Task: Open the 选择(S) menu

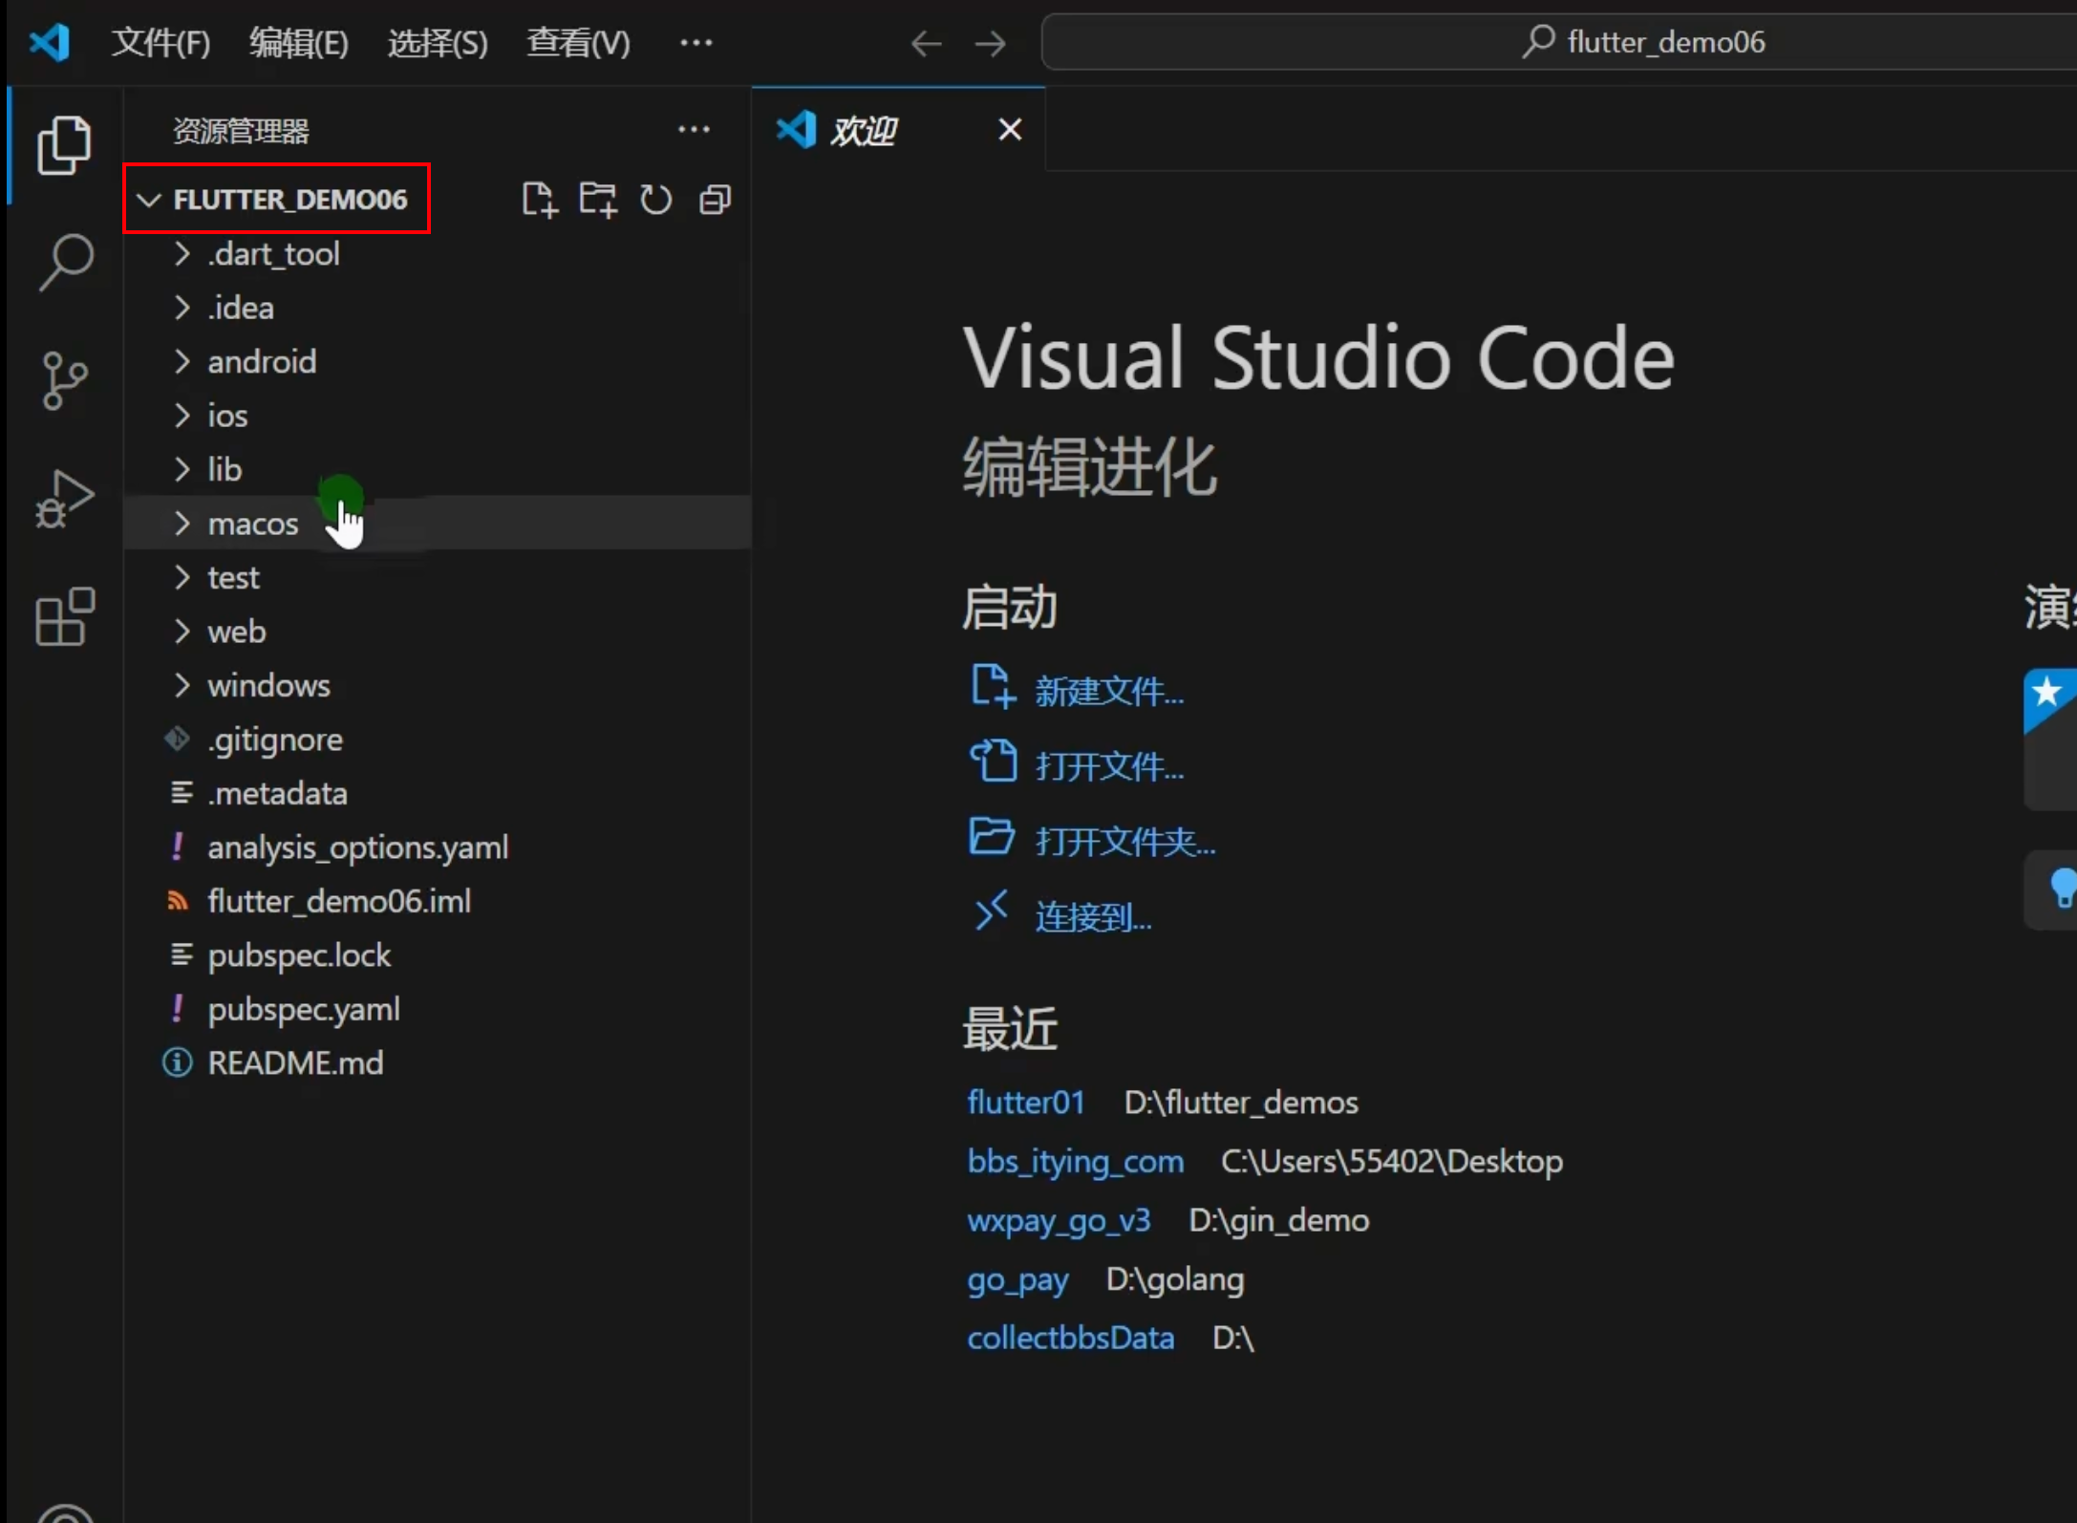Action: pos(438,43)
